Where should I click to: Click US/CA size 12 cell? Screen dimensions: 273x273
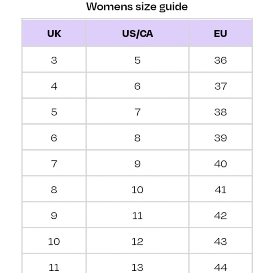[137, 241]
